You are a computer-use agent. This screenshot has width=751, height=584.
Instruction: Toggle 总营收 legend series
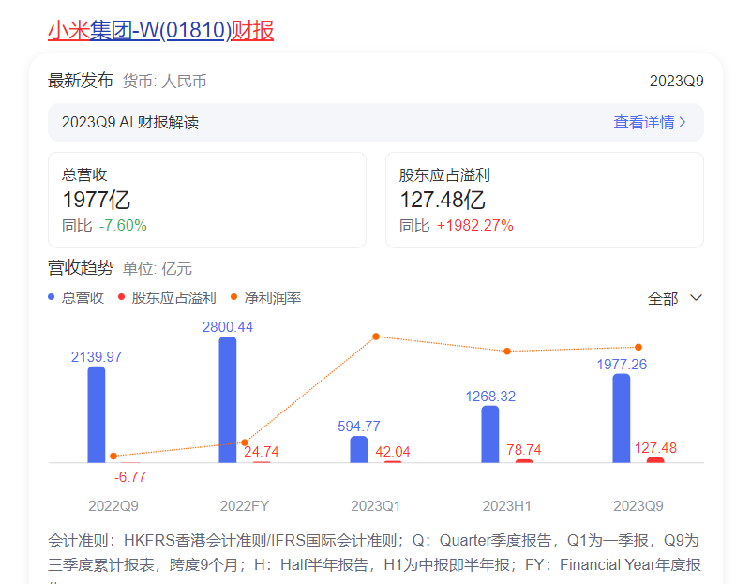tap(76, 298)
